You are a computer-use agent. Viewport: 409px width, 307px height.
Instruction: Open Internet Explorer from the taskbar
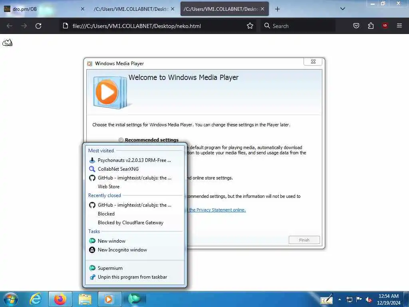35,299
